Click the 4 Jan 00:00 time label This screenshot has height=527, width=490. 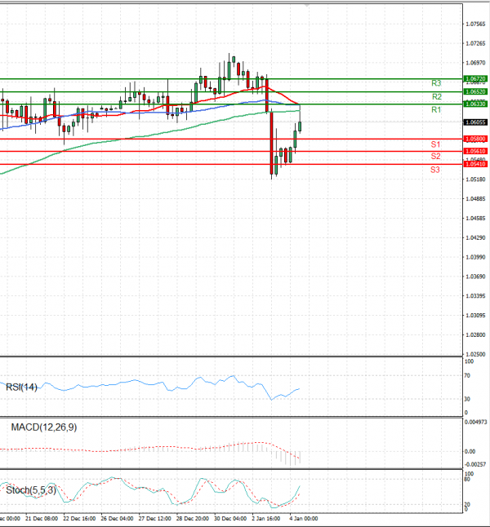(304, 519)
